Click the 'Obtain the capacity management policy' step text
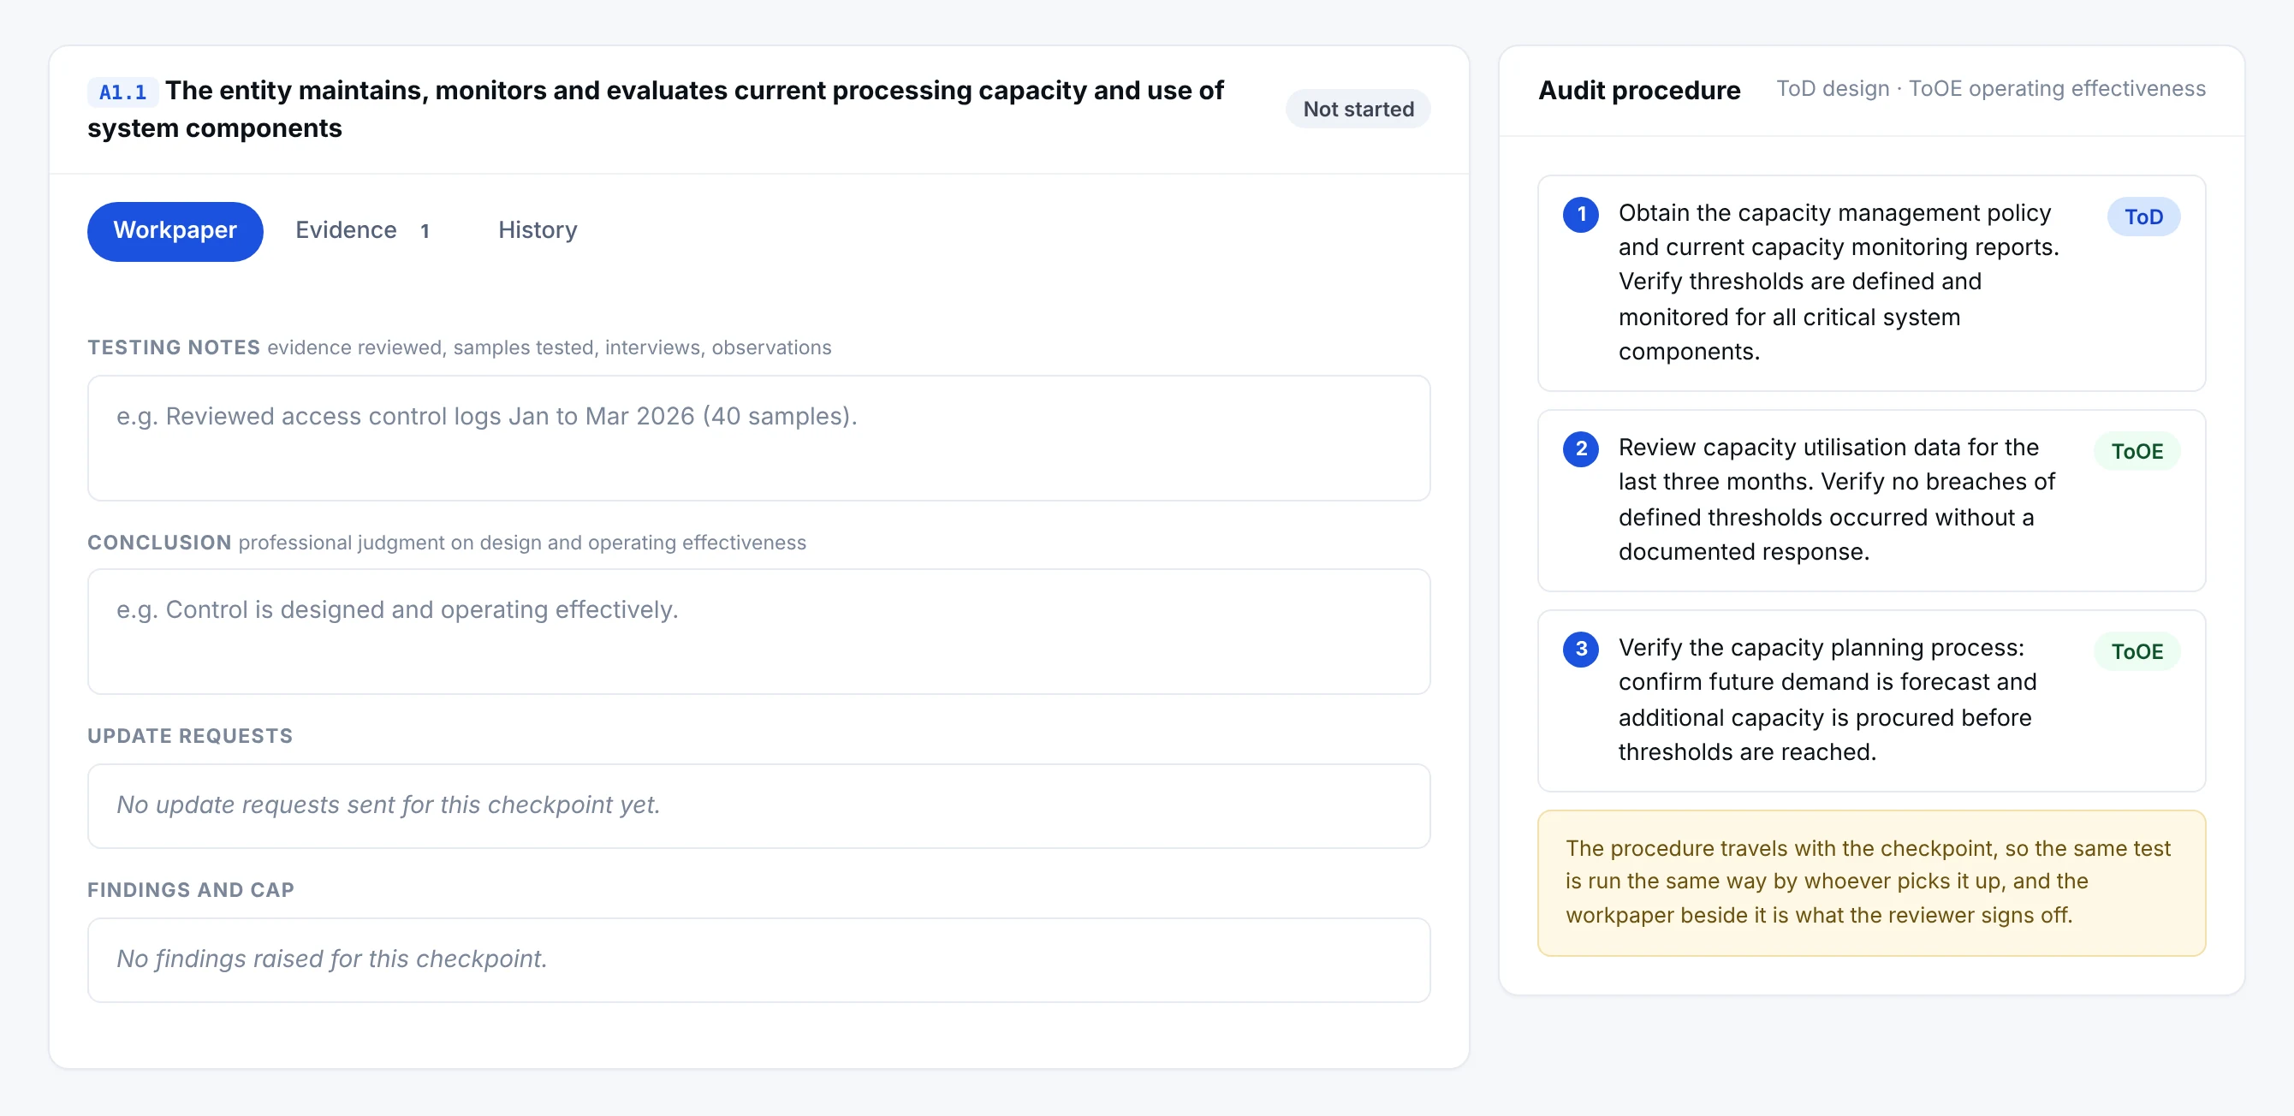 pyautogui.click(x=1839, y=282)
